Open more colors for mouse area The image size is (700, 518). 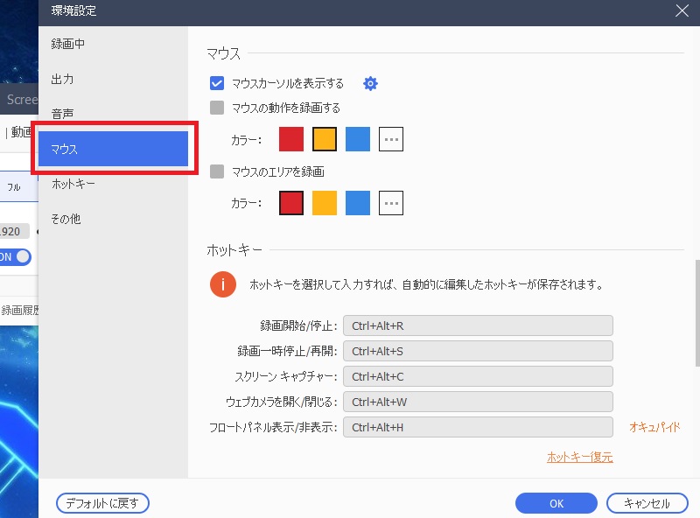pyautogui.click(x=391, y=203)
